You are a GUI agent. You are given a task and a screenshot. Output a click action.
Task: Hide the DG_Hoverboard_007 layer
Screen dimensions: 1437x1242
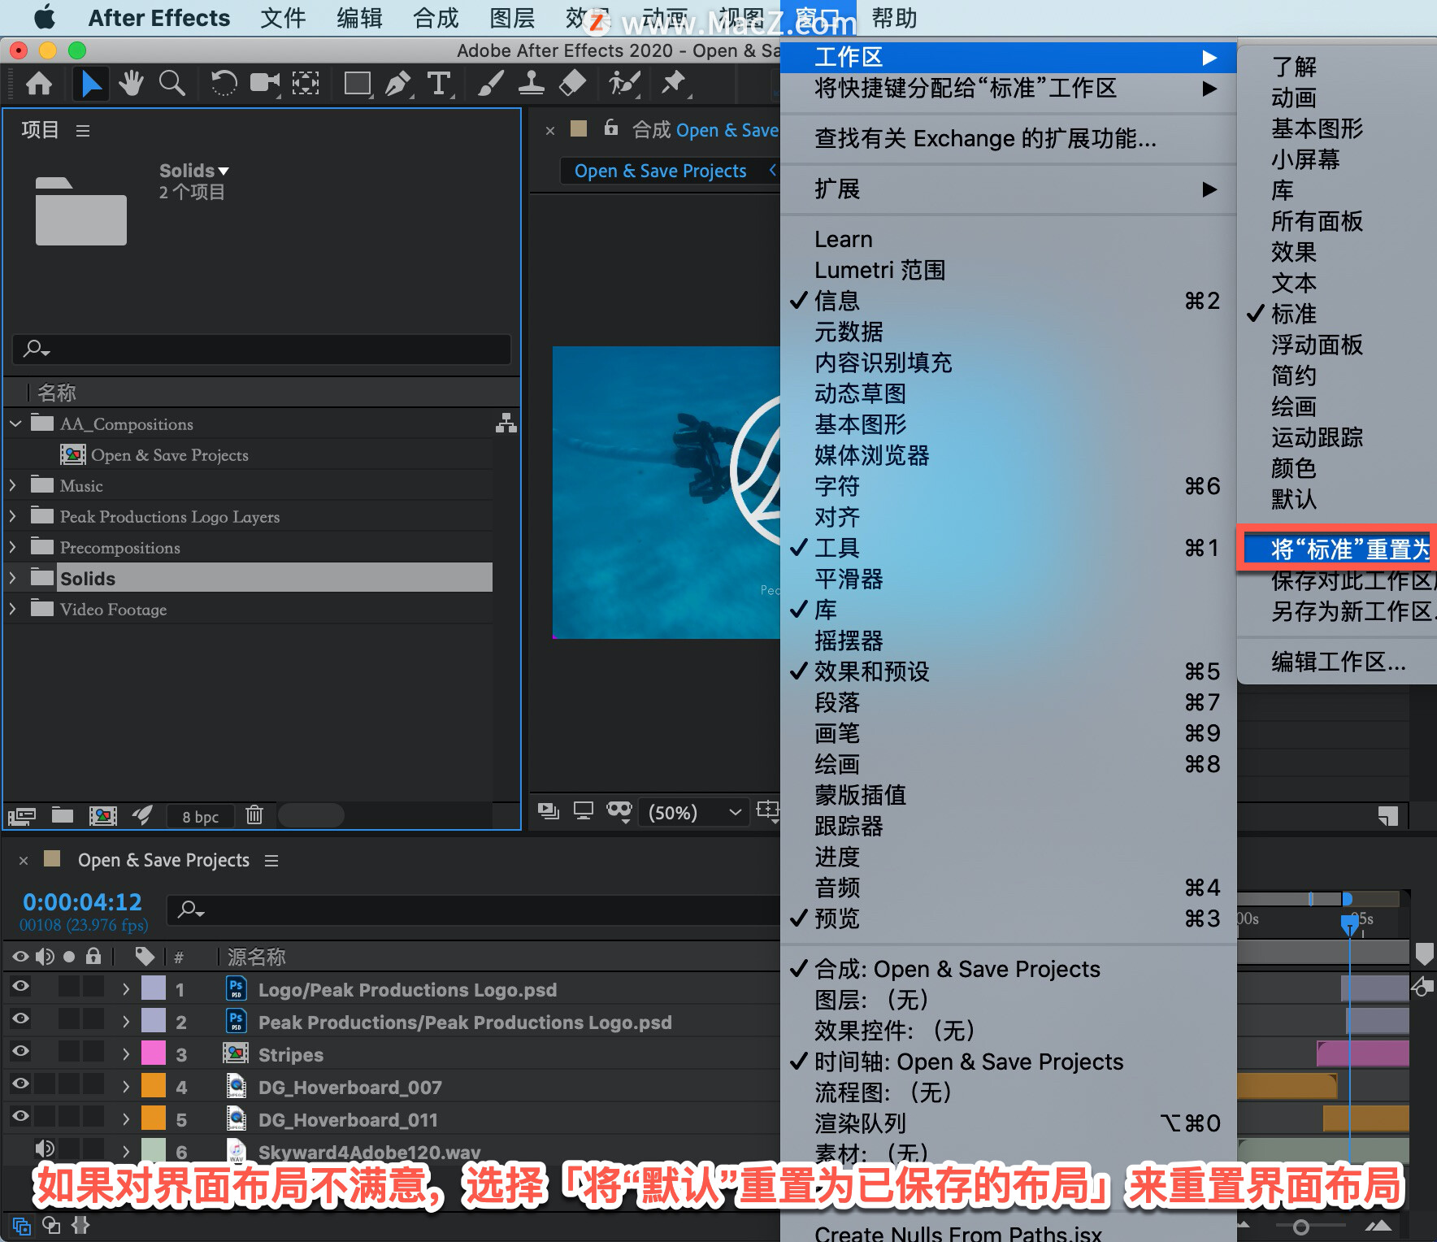20,1083
